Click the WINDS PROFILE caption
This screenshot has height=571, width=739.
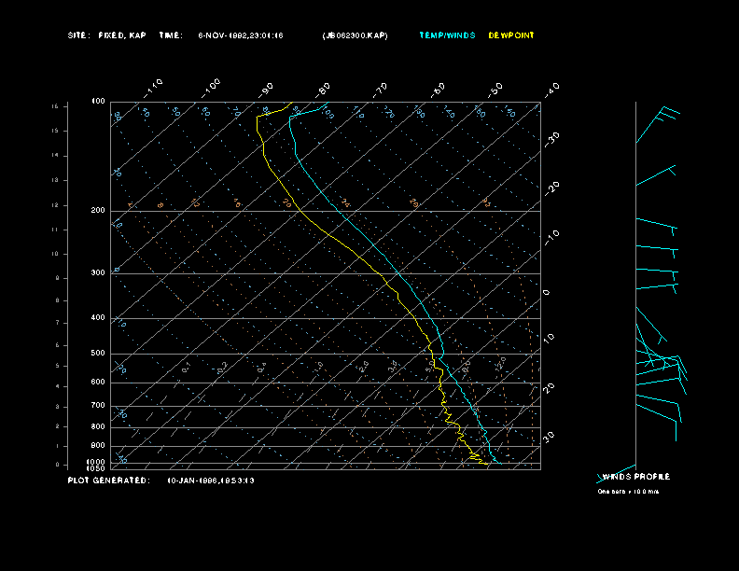[635, 477]
